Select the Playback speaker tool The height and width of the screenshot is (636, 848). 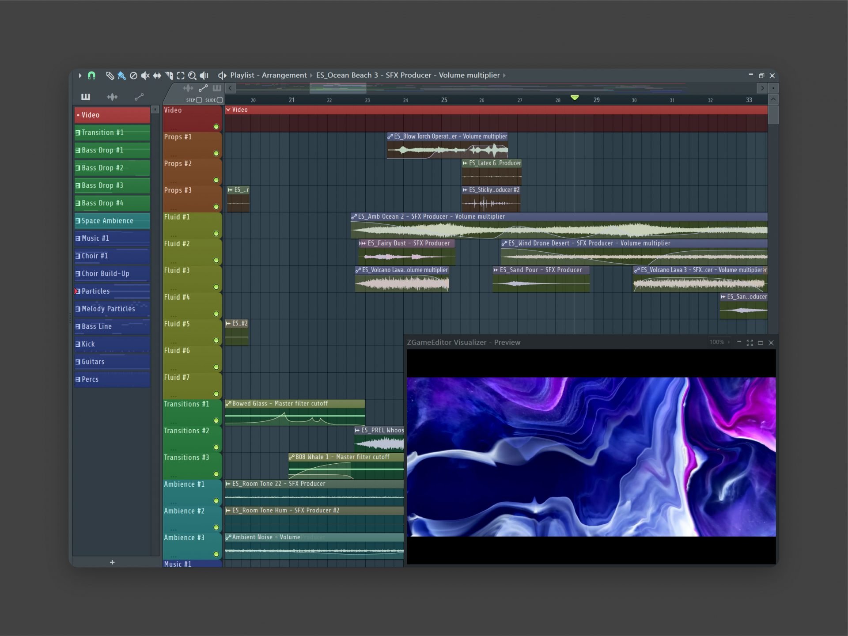coord(204,76)
